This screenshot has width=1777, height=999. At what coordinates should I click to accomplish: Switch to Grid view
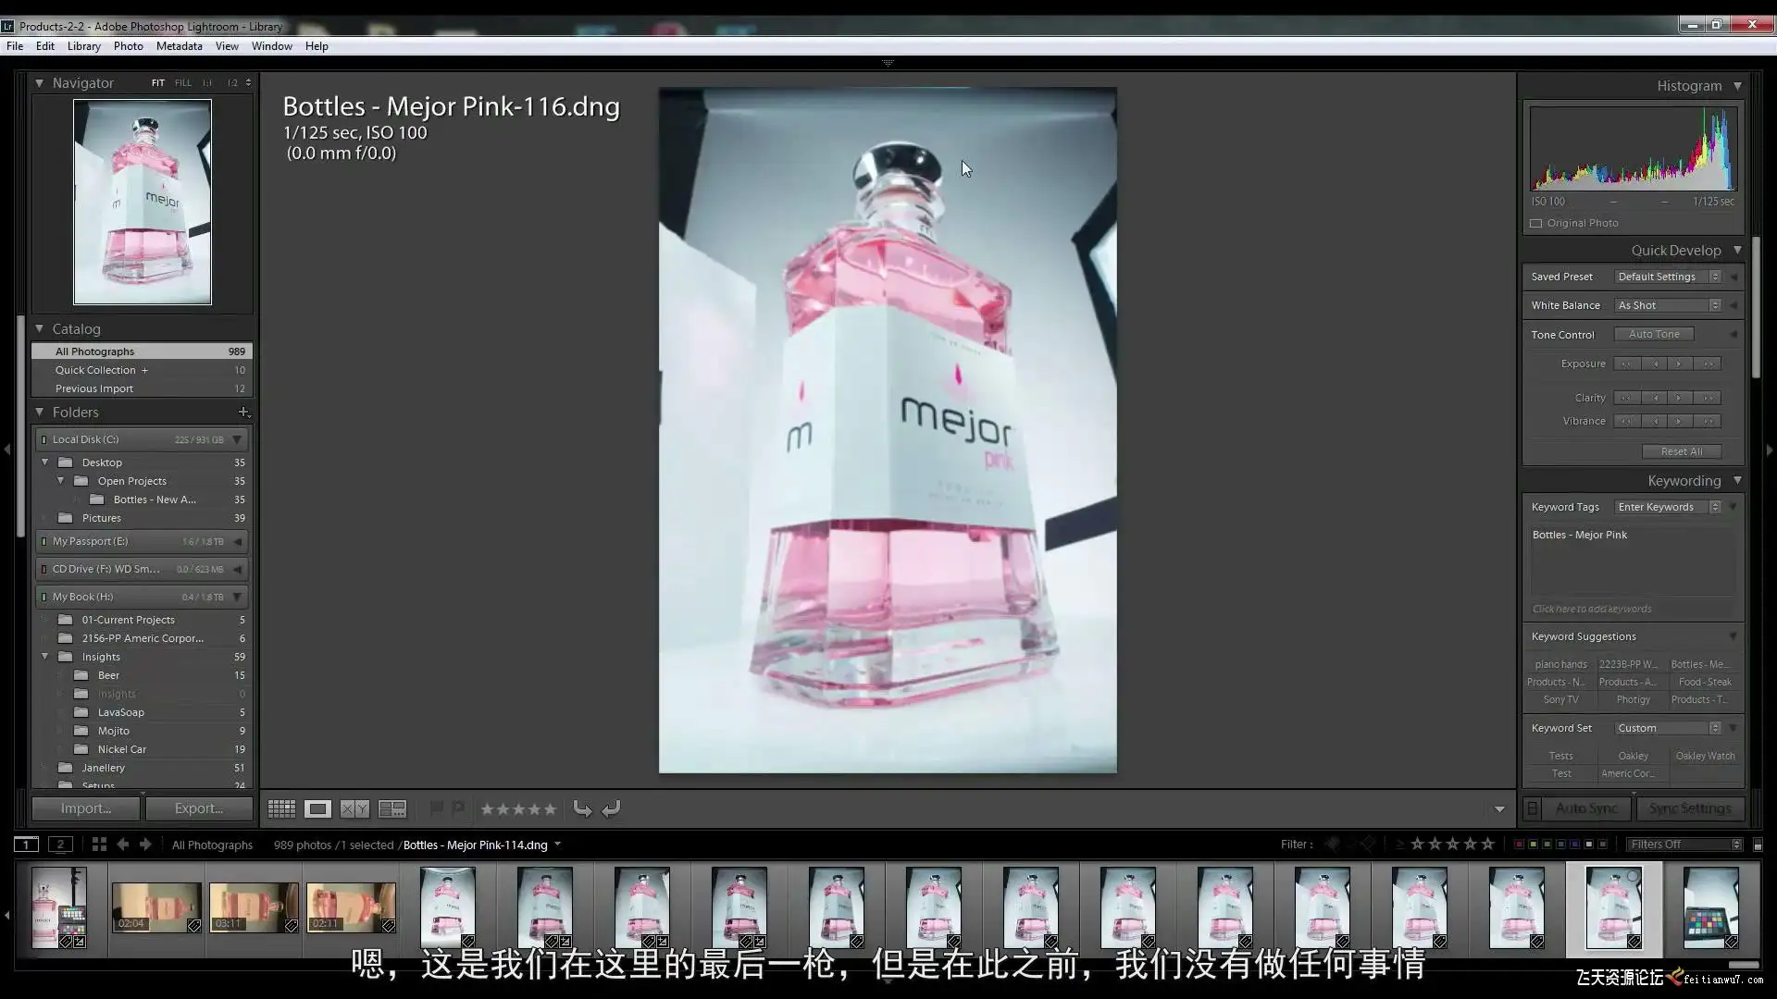pyautogui.click(x=281, y=809)
